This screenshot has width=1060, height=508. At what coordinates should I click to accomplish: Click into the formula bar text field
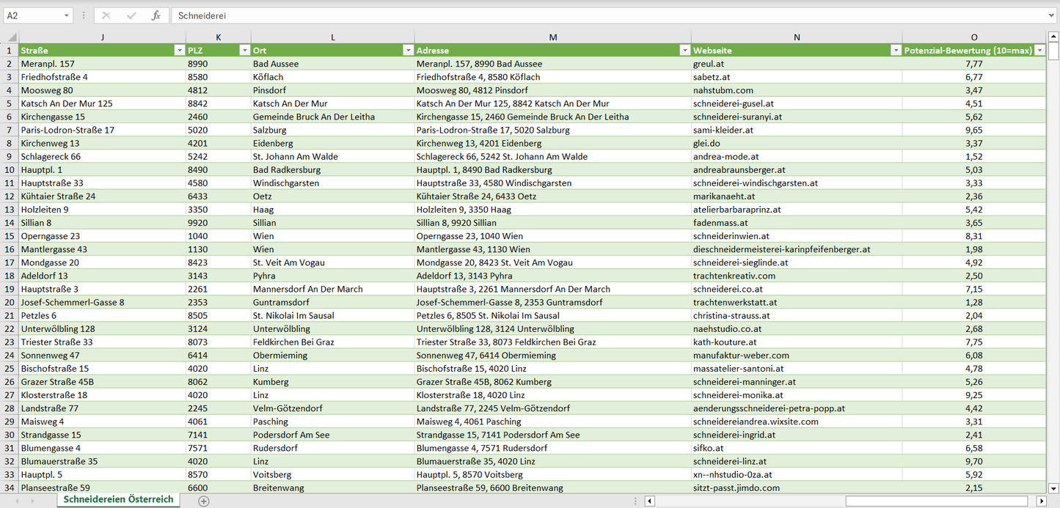click(x=587, y=15)
